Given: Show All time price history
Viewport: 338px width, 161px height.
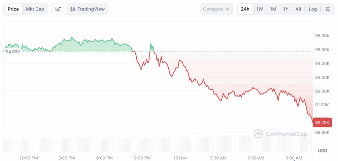Looking at the screenshot, I should tap(298, 9).
